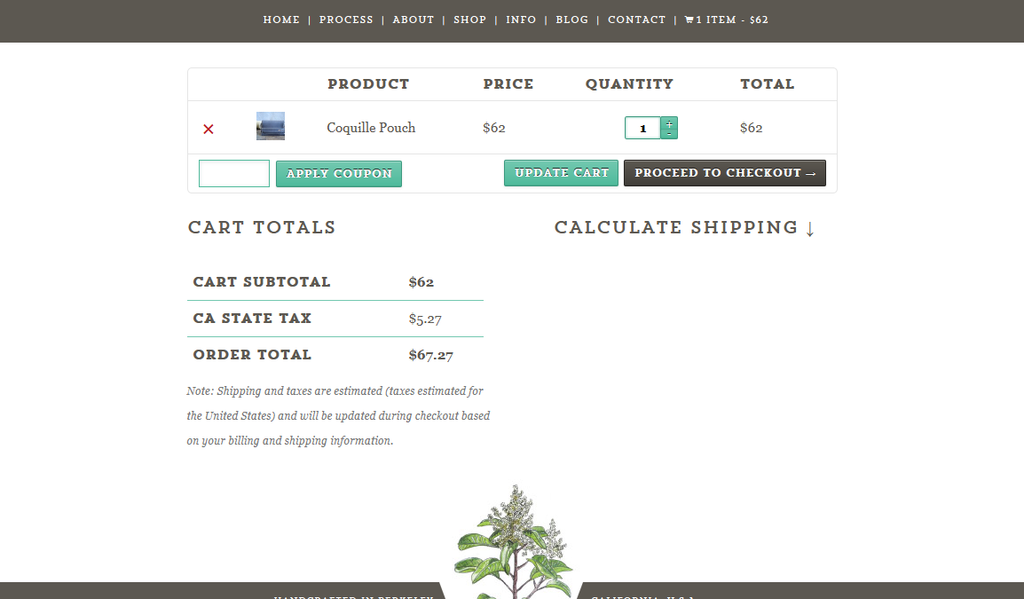This screenshot has width=1024, height=599.
Task: Click the Coquille Pouch product thumbnail
Action: pyautogui.click(x=271, y=126)
